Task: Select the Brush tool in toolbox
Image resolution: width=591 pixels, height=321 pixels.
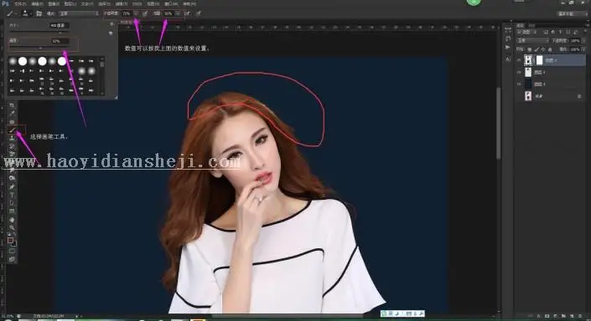Action: pos(12,130)
